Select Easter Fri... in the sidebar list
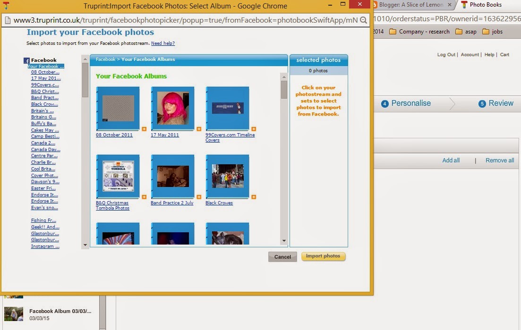Screen dimensions: 521x330 click(x=43, y=188)
